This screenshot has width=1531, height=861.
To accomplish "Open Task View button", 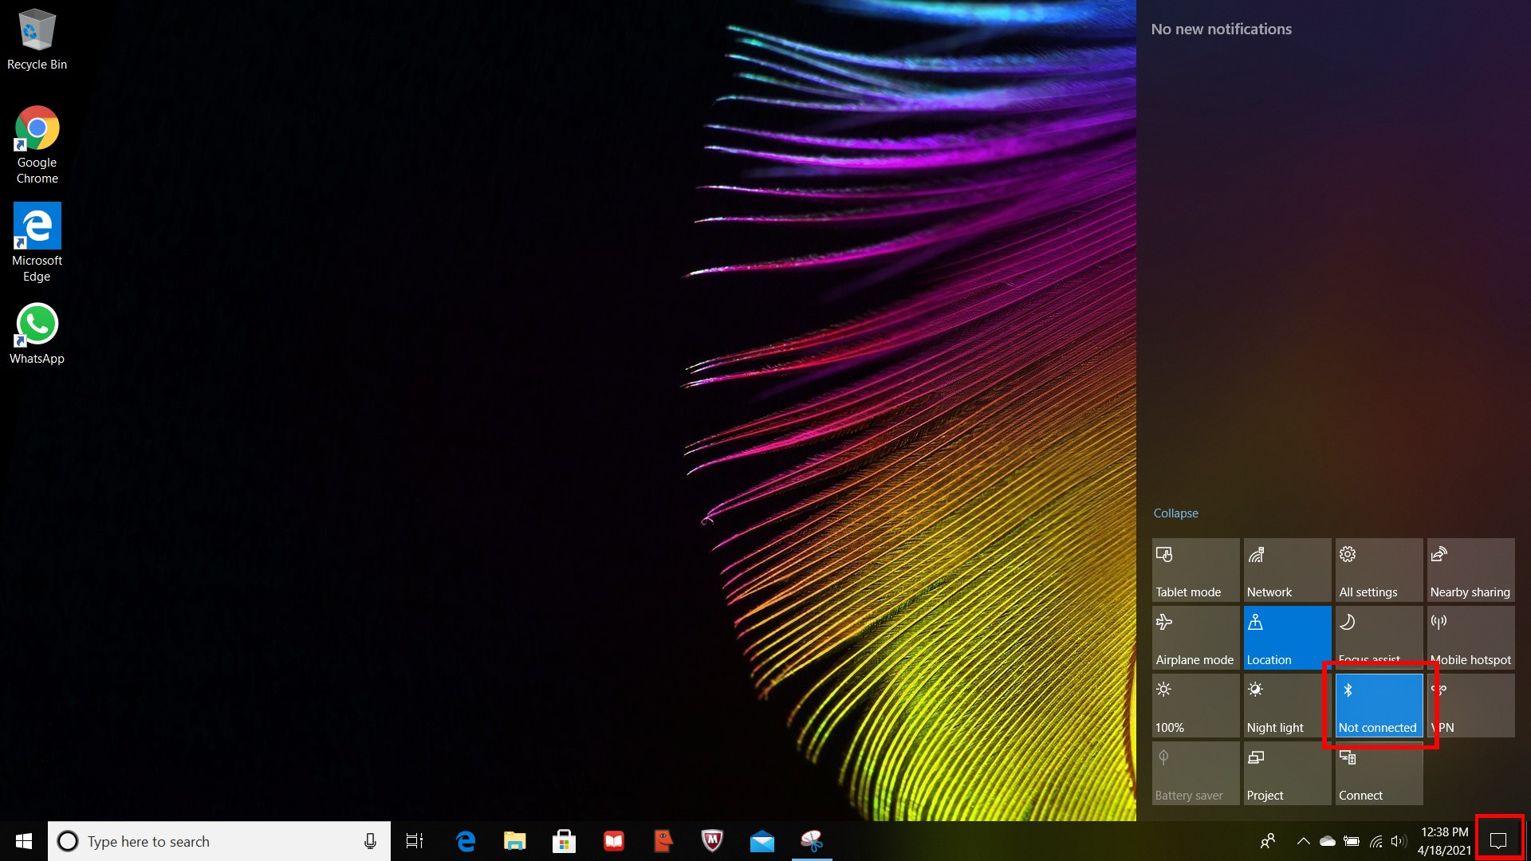I will [x=415, y=841].
